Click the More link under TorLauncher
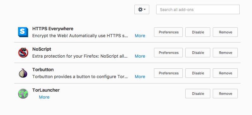The height and width of the screenshot is (115, 252). (44, 97)
